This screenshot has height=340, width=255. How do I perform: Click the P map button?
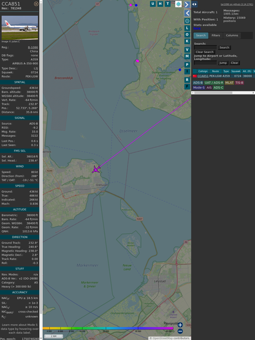click(x=187, y=64)
